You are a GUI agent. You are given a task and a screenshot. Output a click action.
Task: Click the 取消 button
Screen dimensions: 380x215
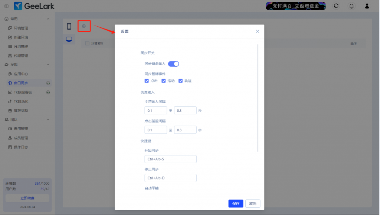coord(253,204)
